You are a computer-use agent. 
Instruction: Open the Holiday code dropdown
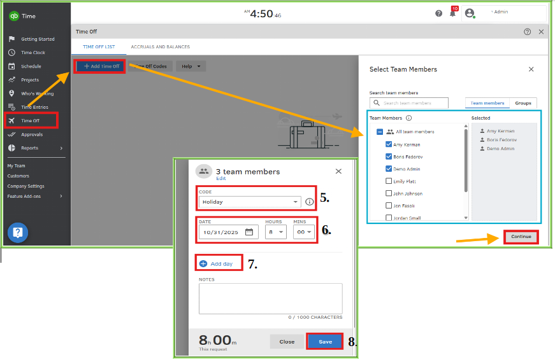point(249,202)
